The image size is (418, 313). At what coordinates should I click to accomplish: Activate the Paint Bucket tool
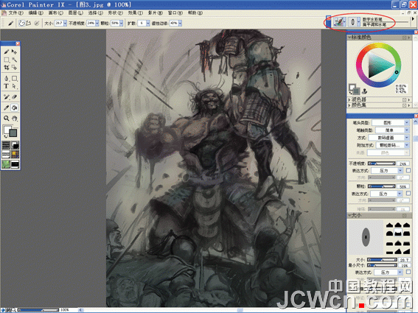pyautogui.click(x=15, y=108)
